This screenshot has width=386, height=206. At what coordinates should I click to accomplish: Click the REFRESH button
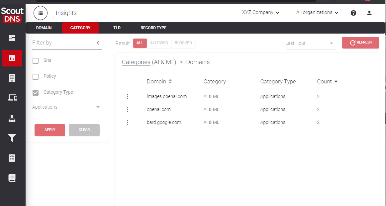pos(360,43)
